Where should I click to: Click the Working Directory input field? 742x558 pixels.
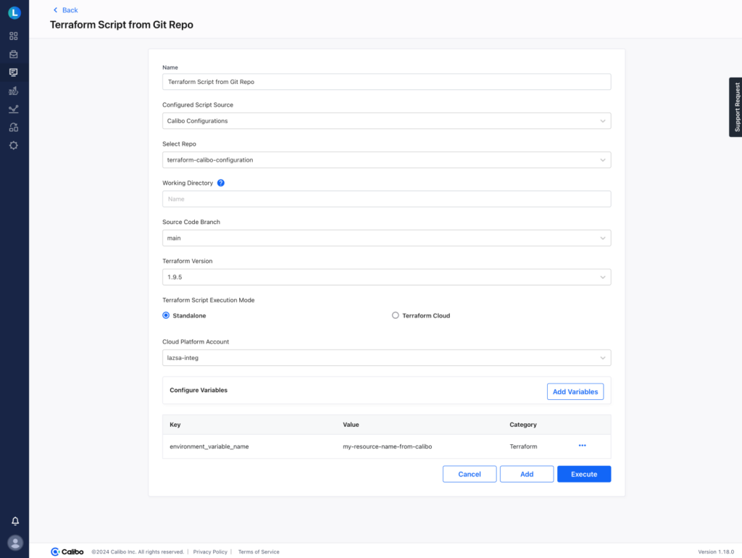[x=386, y=199]
